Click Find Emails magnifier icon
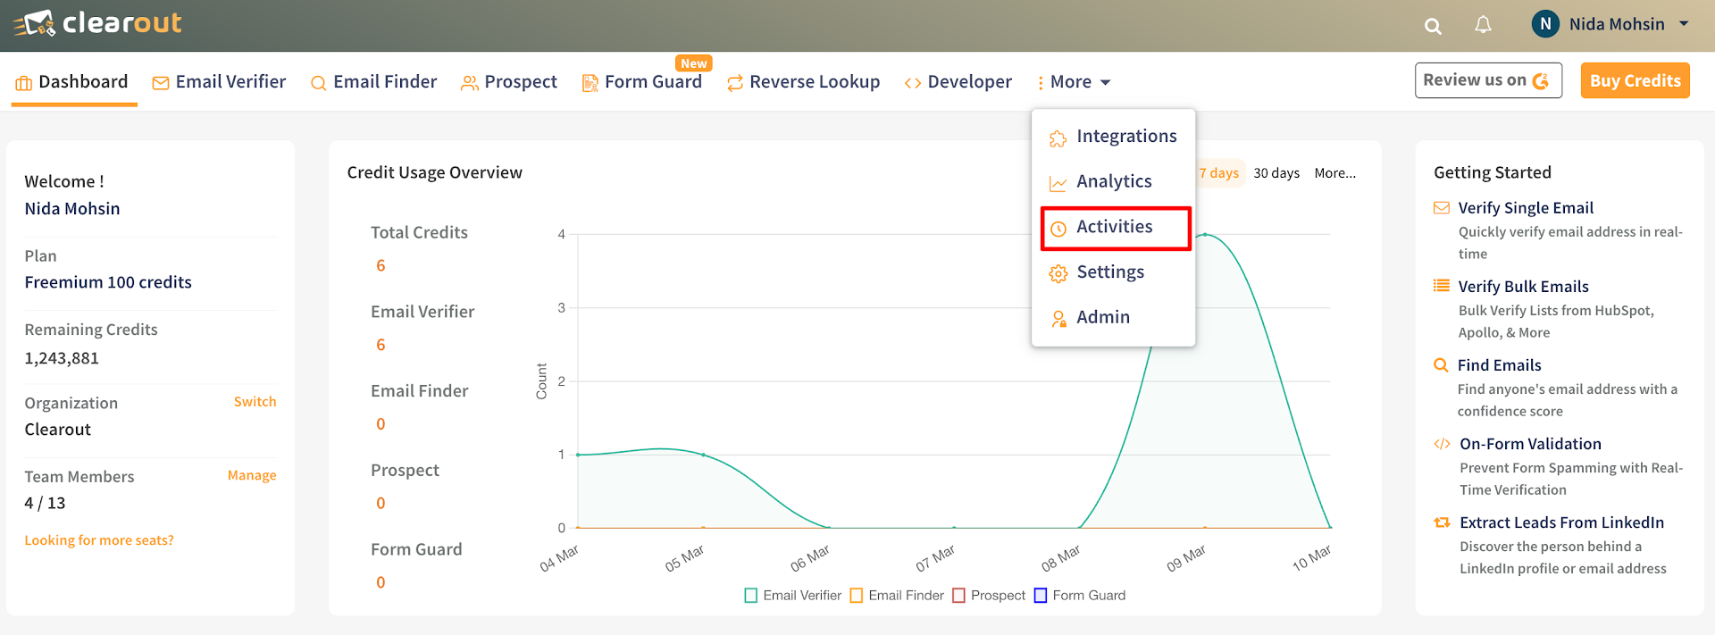The height and width of the screenshot is (635, 1715). pyautogui.click(x=1441, y=364)
